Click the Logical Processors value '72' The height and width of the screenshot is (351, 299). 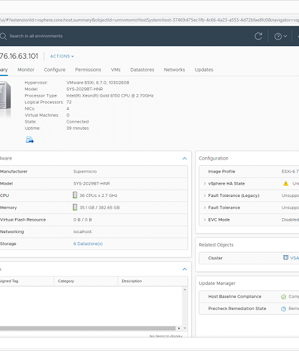pyautogui.click(x=69, y=102)
